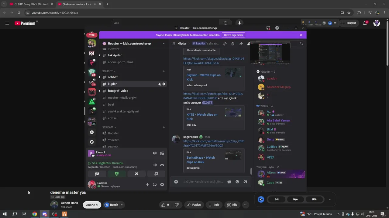Open the vidIQ extension hamburger menu
This screenshot has width=389, height=218.
pyautogui.click(x=335, y=23)
